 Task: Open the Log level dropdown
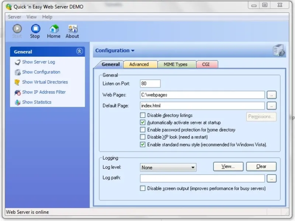point(168,167)
